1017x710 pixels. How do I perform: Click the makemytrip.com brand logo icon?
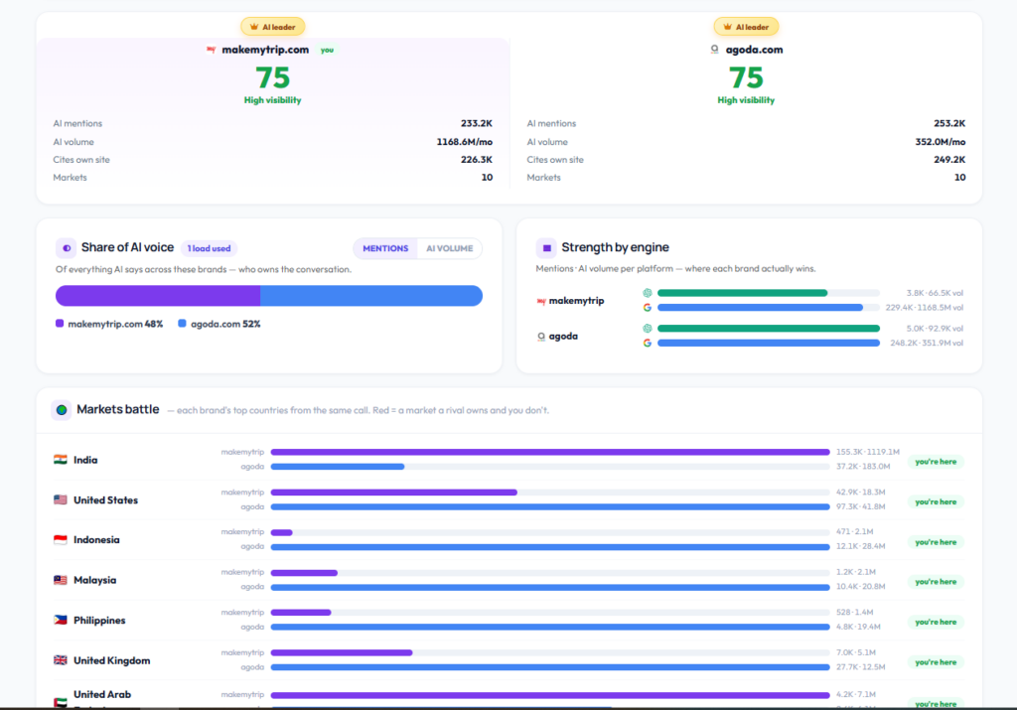[x=211, y=50]
